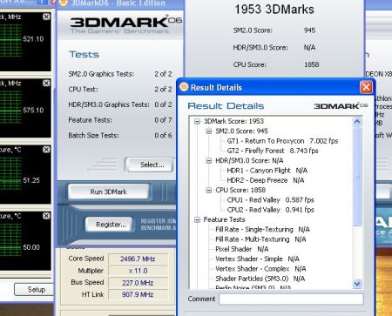This screenshot has height=316, width=392.
Task: Click the Select... button in Tests
Action: point(150,165)
